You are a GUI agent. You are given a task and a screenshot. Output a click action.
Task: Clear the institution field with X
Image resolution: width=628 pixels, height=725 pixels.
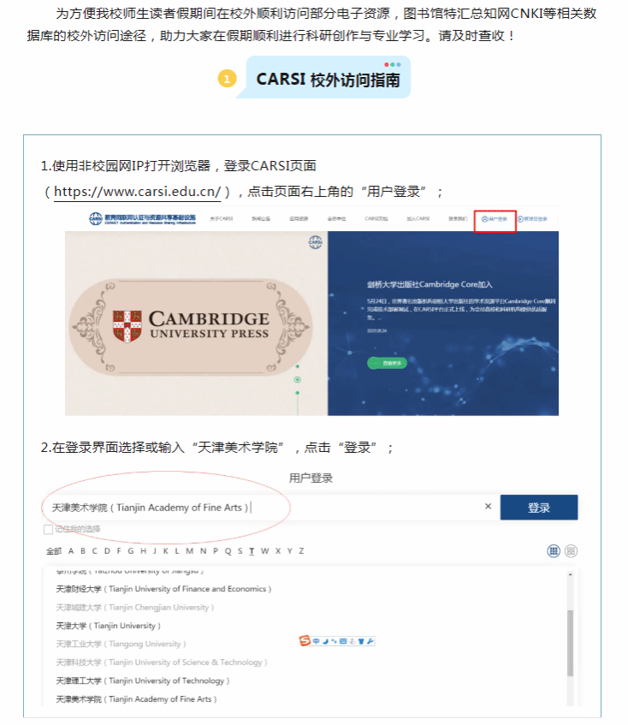488,506
